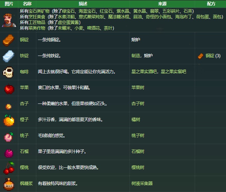The width and height of the screenshot is (226, 192).
Task: Click the red apple (苹果) icon
Action: click(x=9, y=89)
